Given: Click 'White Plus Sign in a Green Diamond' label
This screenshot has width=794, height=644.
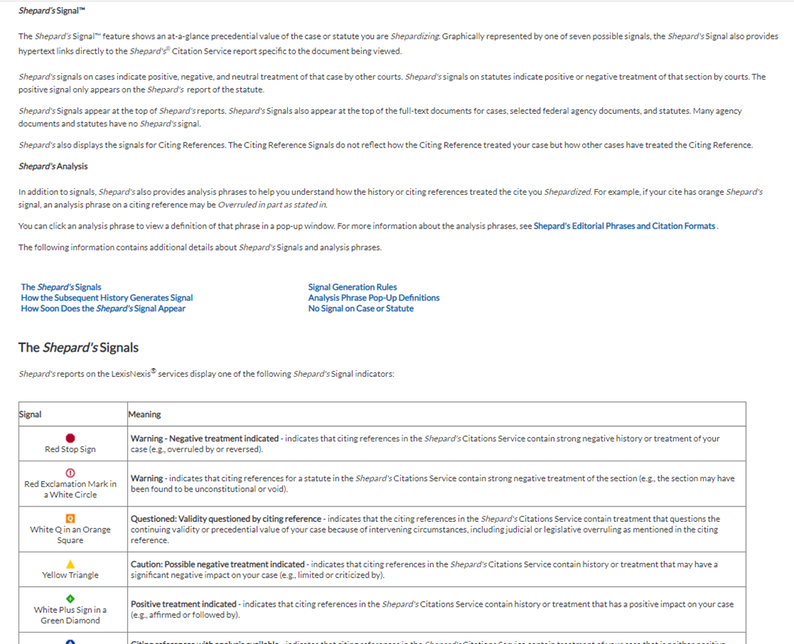Looking at the screenshot, I should tap(71, 615).
